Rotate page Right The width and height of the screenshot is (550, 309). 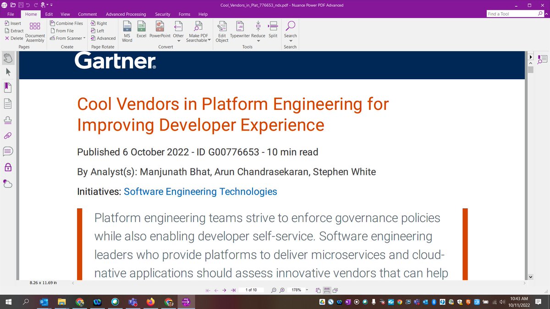click(x=99, y=23)
